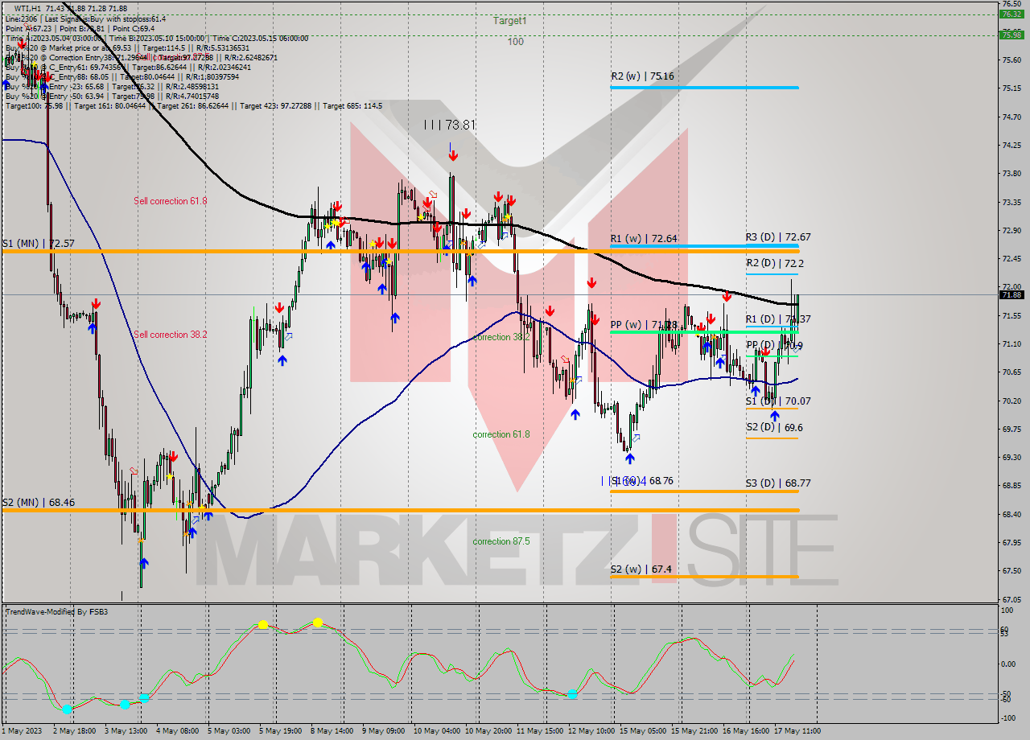Click the I I I 73.81 high label
This screenshot has width=1030, height=740.
(x=450, y=125)
